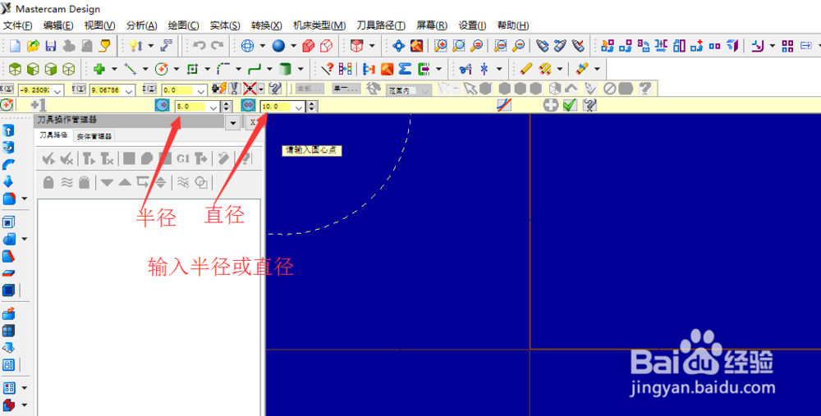Open the 刀具路径(T) menu

coord(381,25)
